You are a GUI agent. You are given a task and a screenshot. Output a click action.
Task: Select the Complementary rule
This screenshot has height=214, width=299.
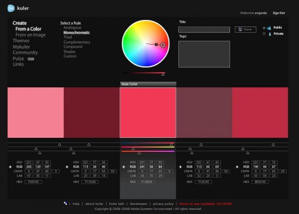pos(77,42)
